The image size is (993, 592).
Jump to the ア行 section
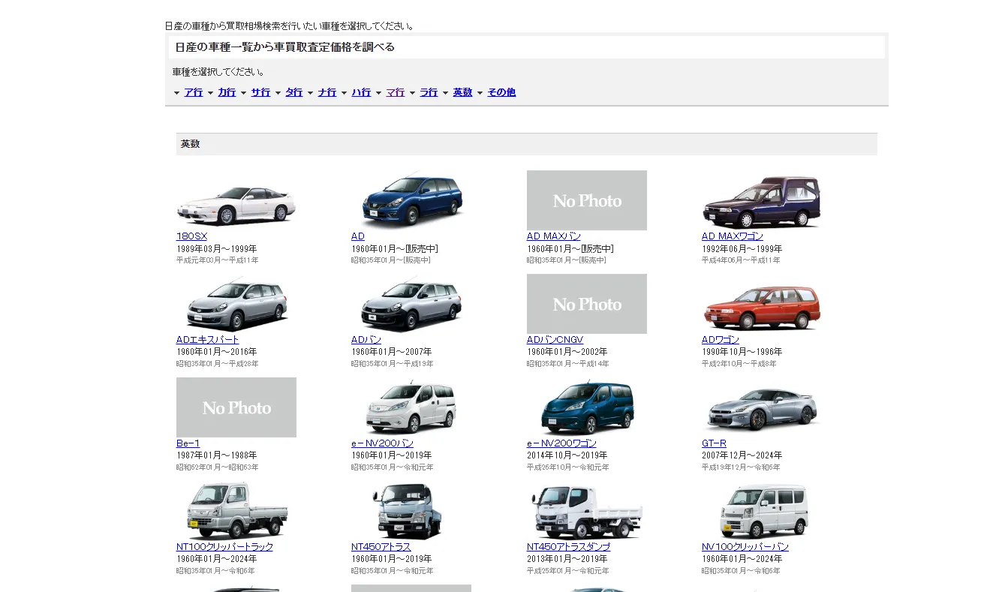194,92
